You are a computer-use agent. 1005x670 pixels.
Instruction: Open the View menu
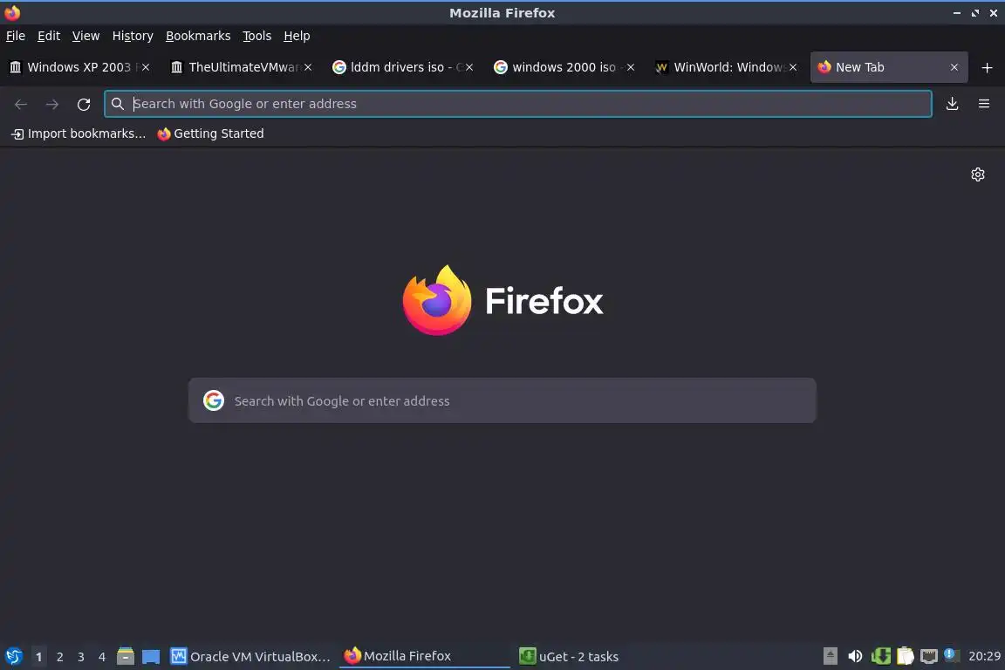(85, 36)
